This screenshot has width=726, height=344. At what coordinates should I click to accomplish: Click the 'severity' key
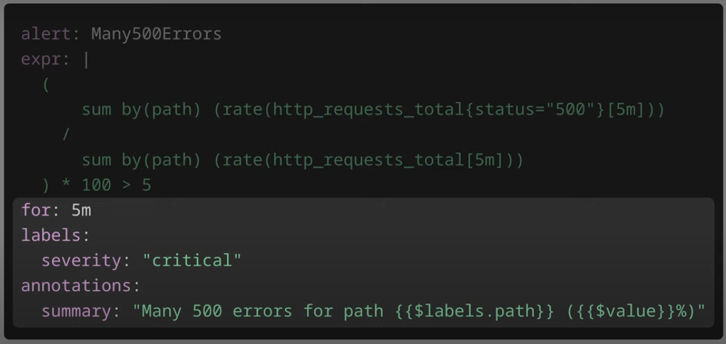point(81,261)
